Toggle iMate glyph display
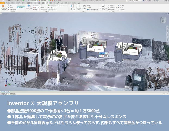 12,10
